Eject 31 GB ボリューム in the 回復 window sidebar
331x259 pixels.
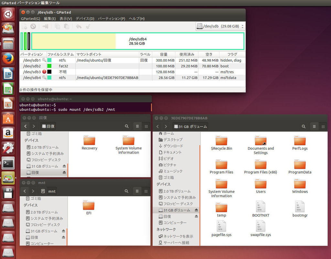(64, 166)
